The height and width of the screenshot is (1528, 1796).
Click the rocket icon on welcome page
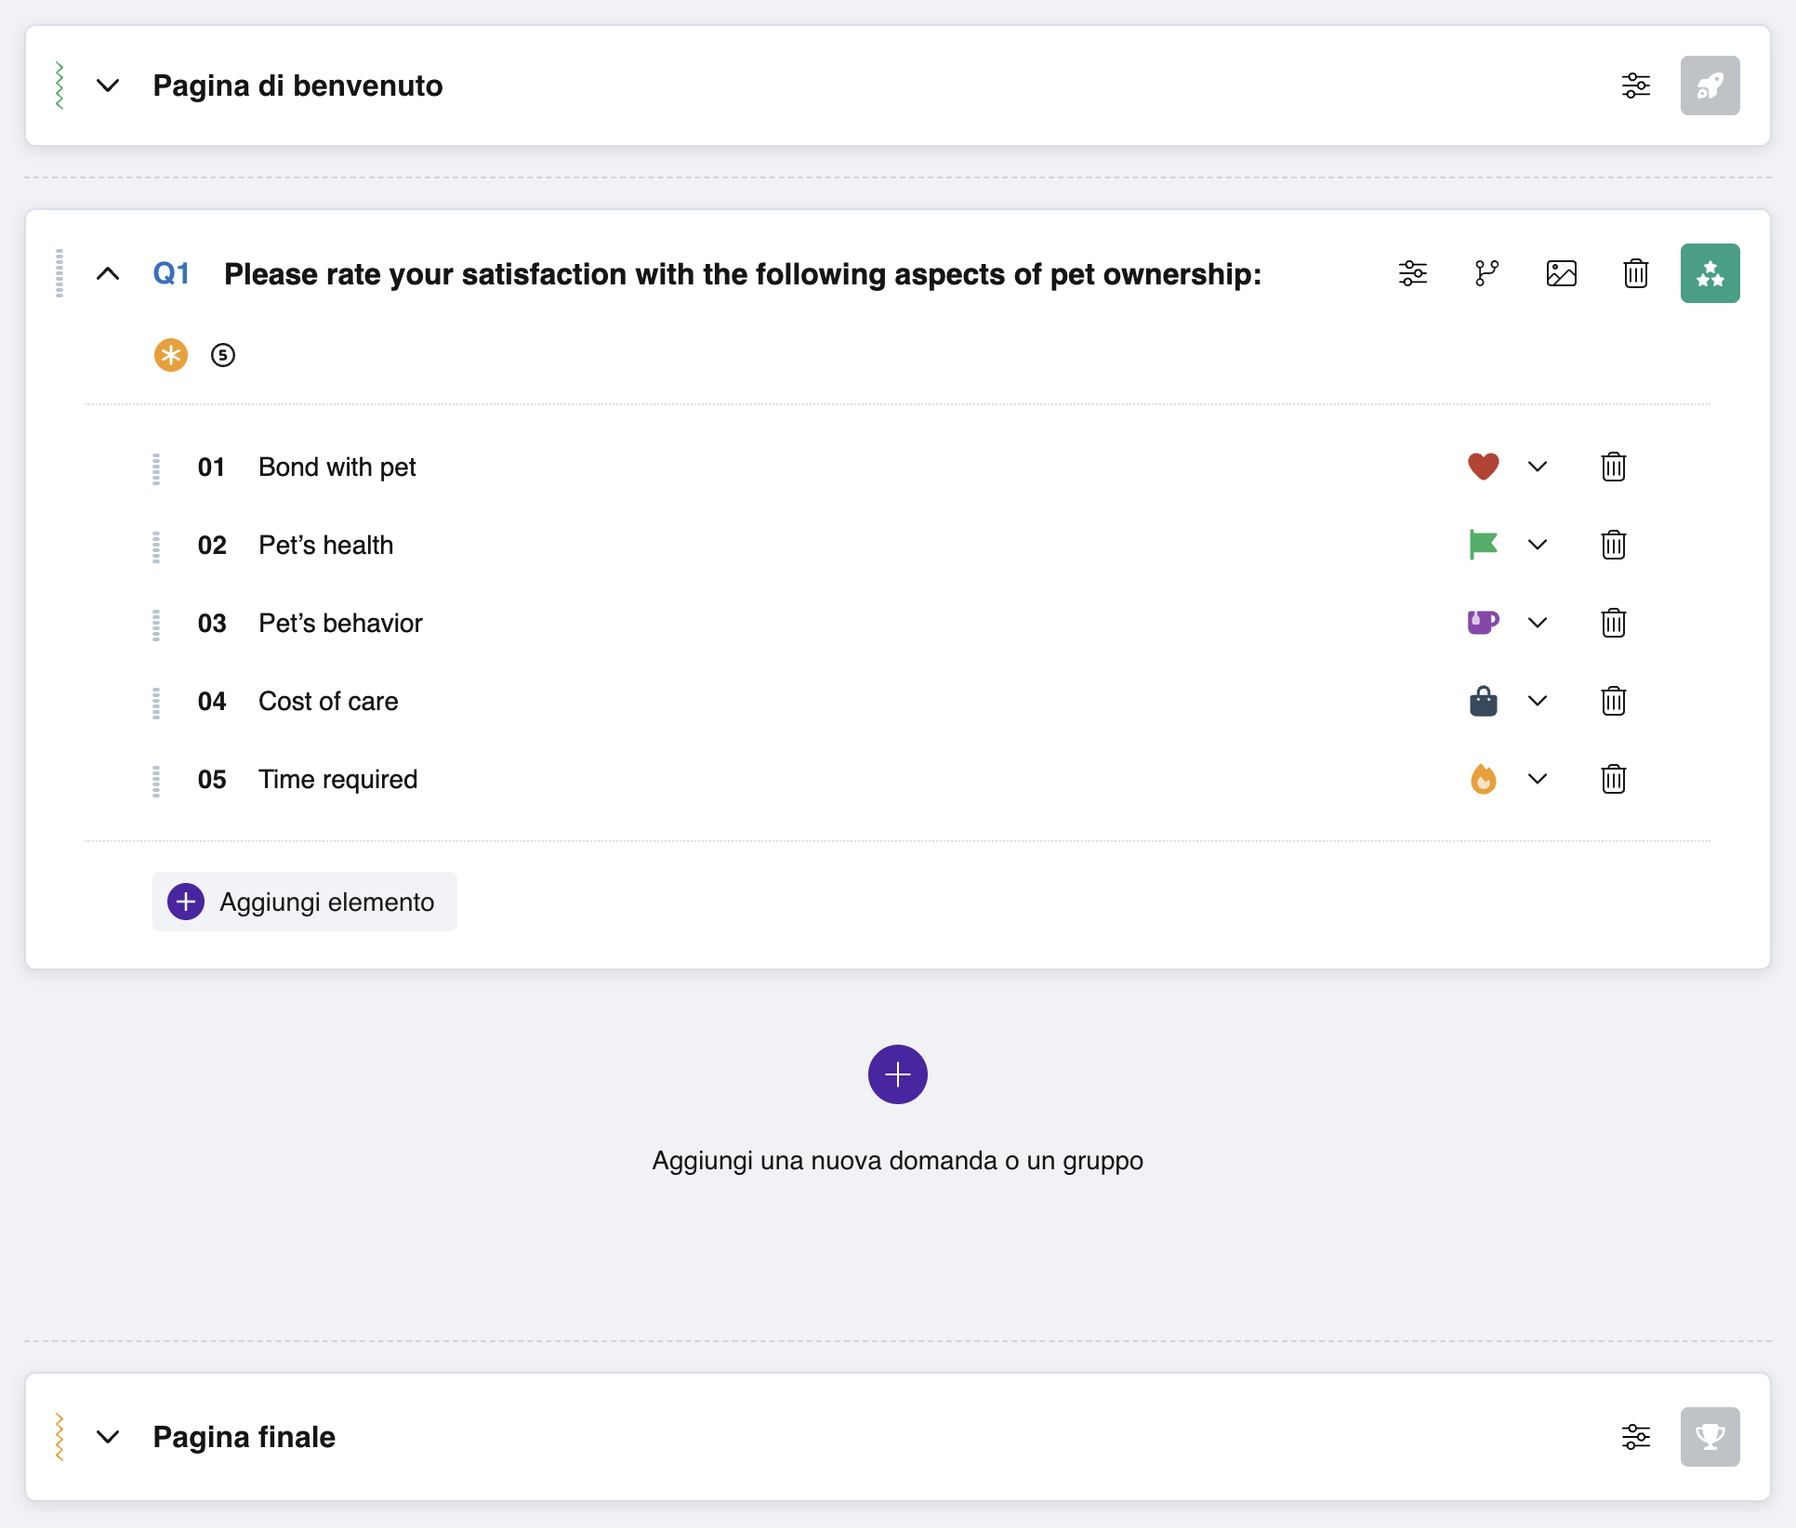[1710, 86]
